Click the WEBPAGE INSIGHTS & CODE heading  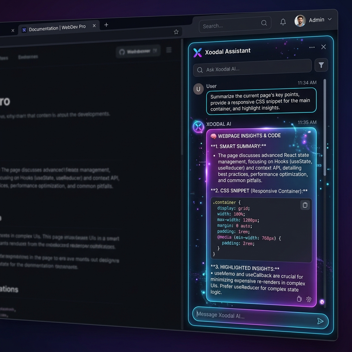click(249, 136)
